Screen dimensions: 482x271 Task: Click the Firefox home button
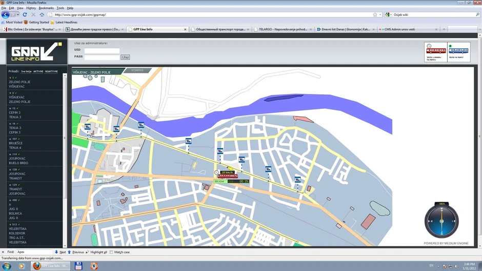click(x=42, y=15)
